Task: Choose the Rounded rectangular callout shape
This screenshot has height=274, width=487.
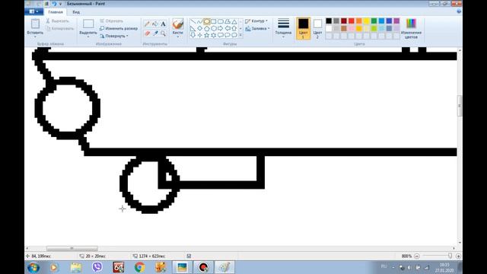Action: [221, 35]
